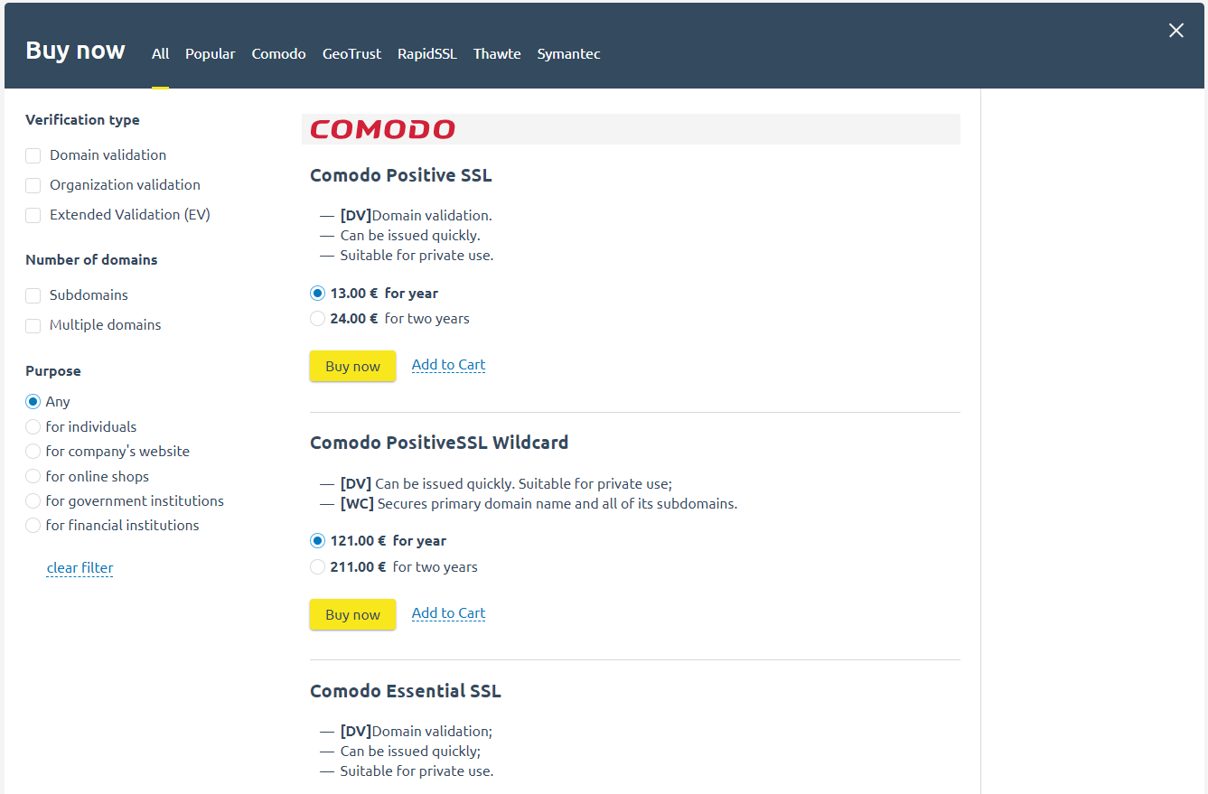Image resolution: width=1208 pixels, height=794 pixels.
Task: Click Comodo Essential SSL heading
Action: coord(405,691)
